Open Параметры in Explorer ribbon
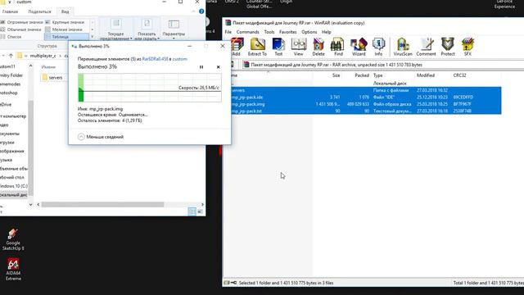Image resolution: width=524 pixels, height=295 pixels. point(174,29)
